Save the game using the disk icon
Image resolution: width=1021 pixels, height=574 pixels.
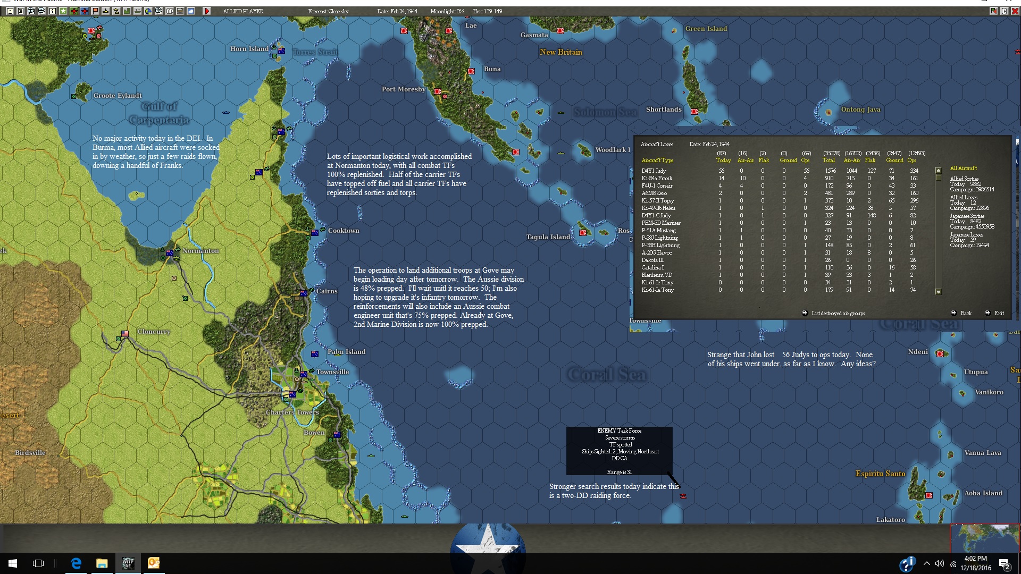(10, 11)
